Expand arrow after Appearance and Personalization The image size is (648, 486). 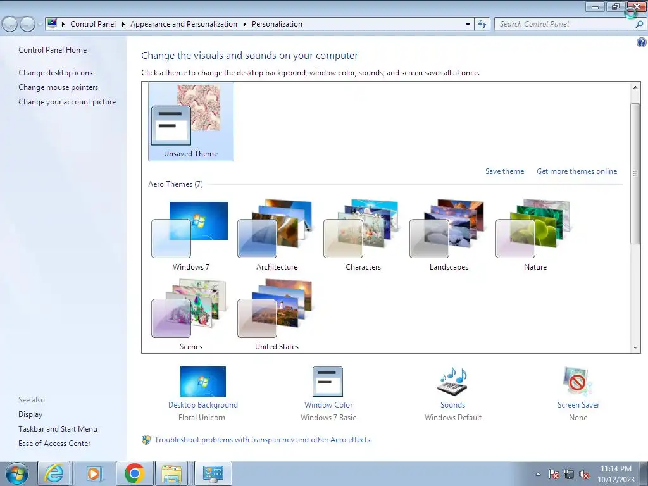pyautogui.click(x=245, y=25)
